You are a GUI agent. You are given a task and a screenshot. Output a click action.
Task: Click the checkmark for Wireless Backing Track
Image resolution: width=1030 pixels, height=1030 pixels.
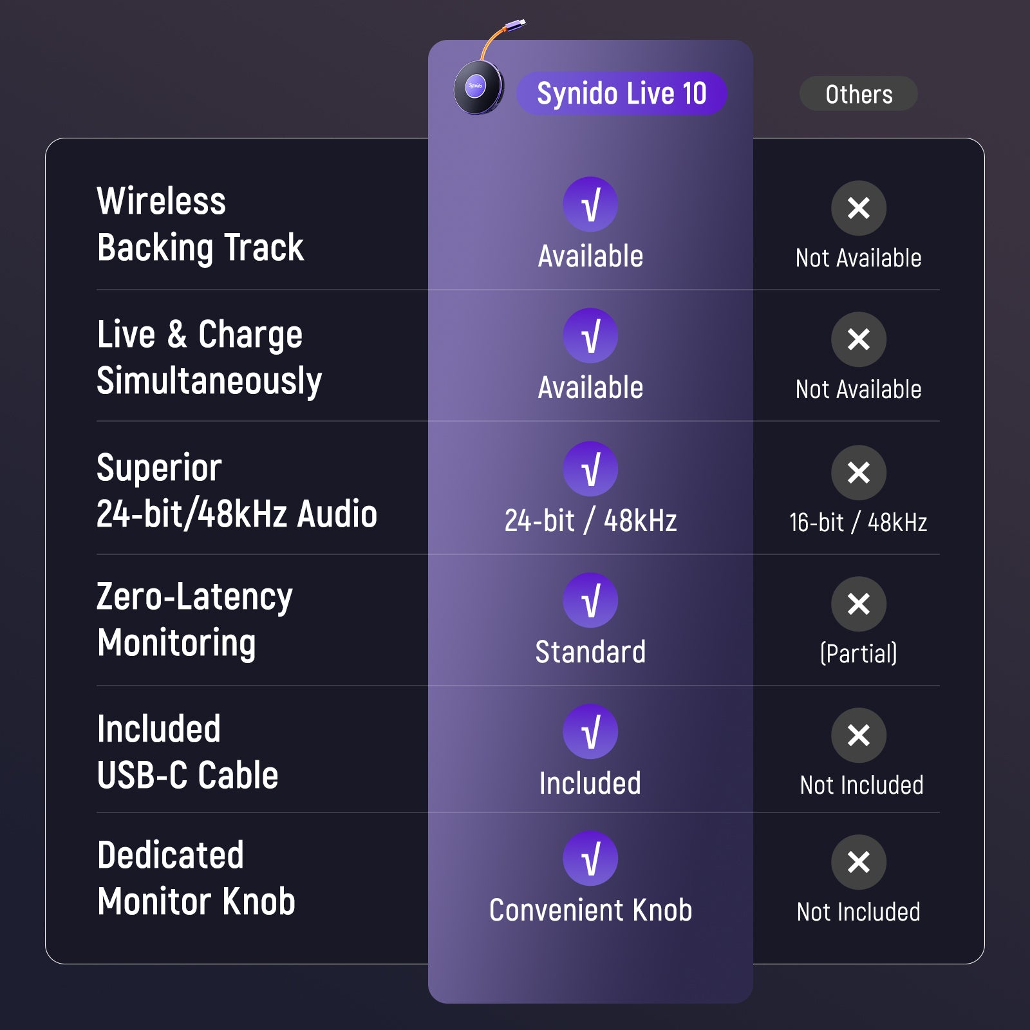coord(590,205)
